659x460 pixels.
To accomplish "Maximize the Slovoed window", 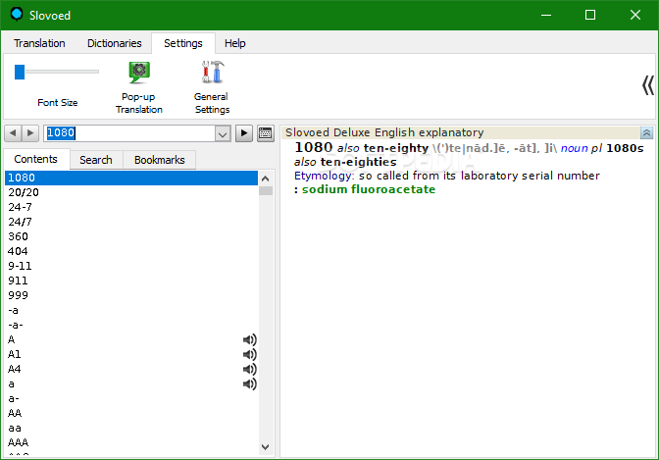I will (590, 15).
